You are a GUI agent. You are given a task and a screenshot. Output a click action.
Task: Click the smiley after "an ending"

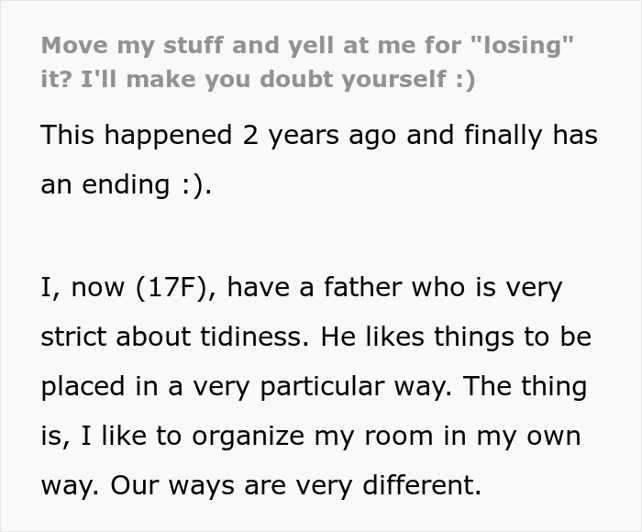pos(194,183)
